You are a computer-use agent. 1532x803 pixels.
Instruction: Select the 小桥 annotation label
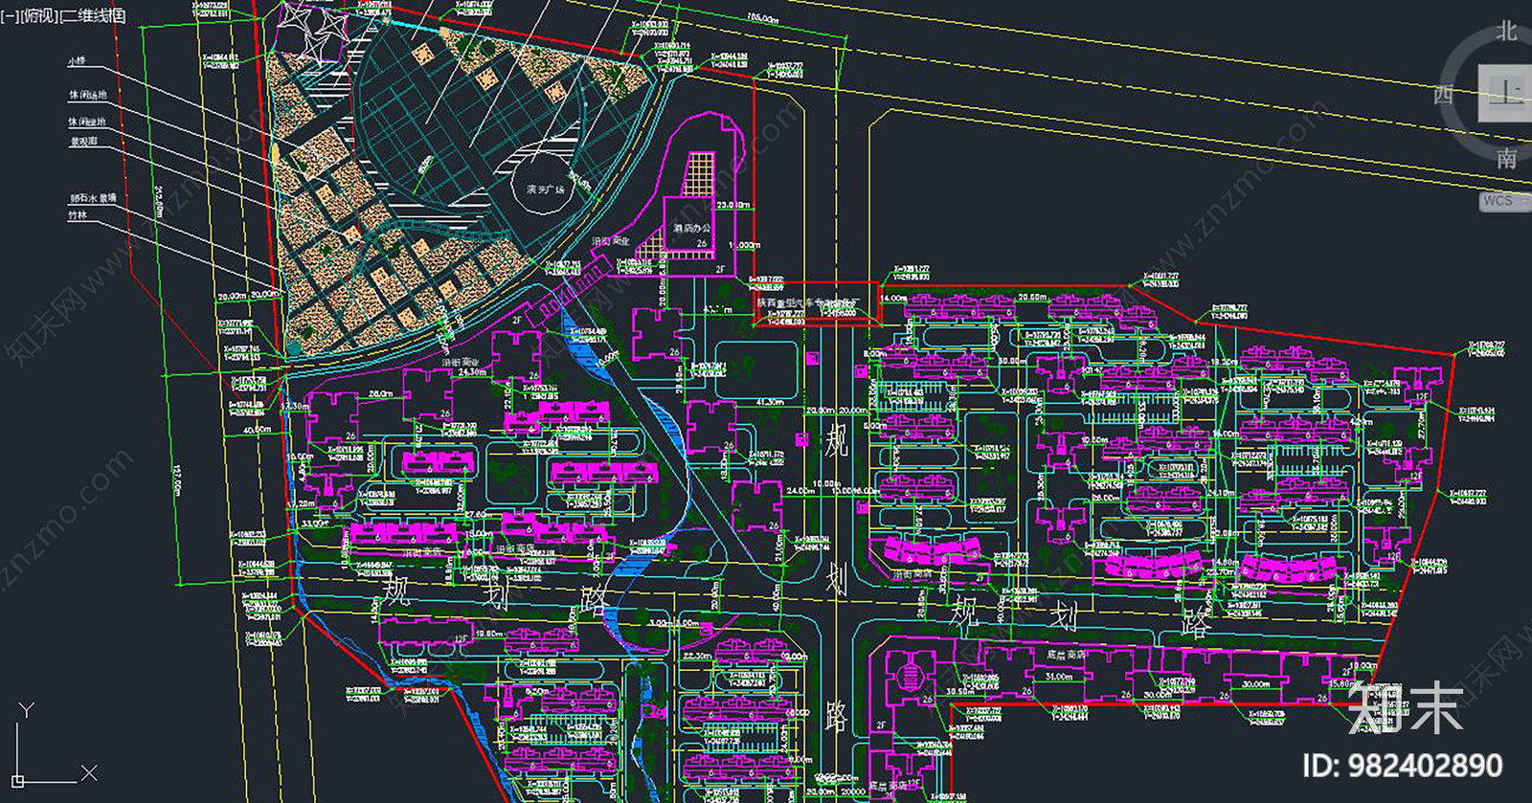(x=77, y=61)
